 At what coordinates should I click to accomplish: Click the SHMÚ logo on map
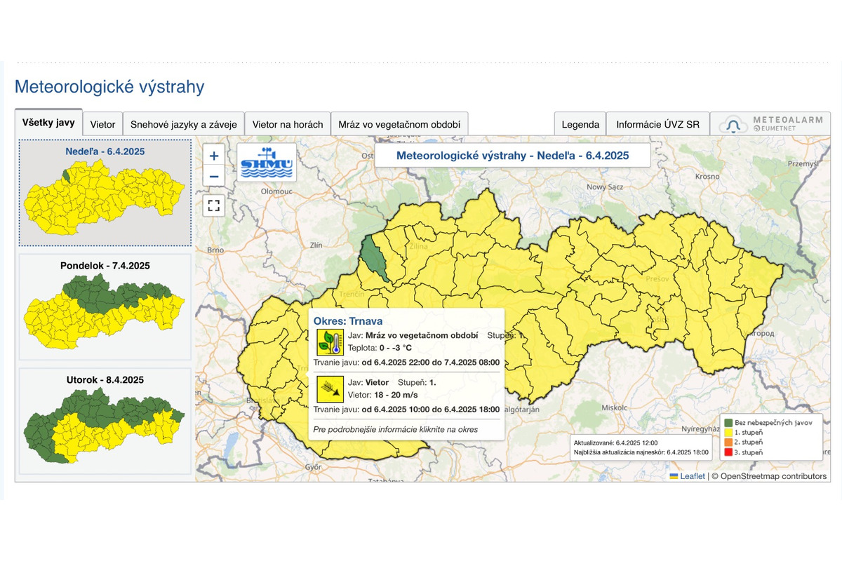point(267,163)
